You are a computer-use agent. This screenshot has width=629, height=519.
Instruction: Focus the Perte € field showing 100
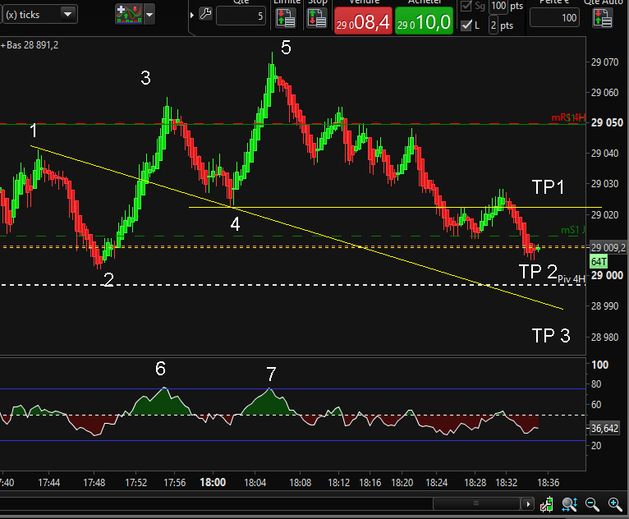555,17
